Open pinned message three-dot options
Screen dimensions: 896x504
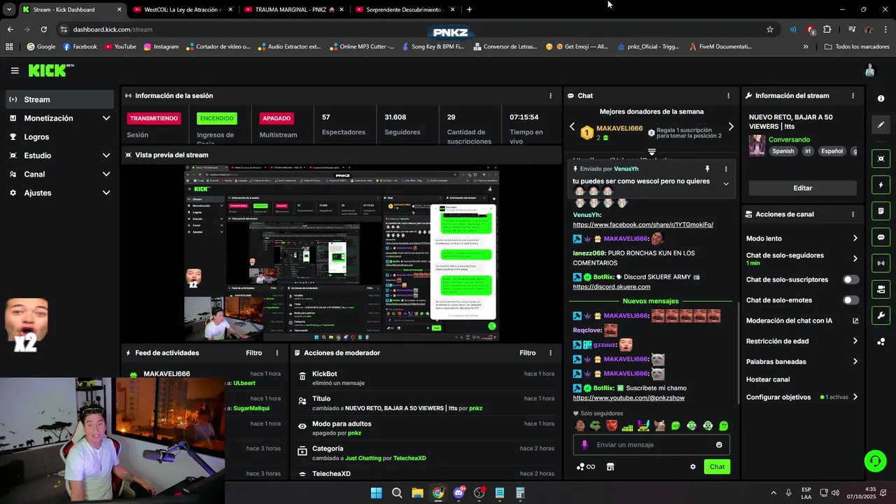coord(725,169)
